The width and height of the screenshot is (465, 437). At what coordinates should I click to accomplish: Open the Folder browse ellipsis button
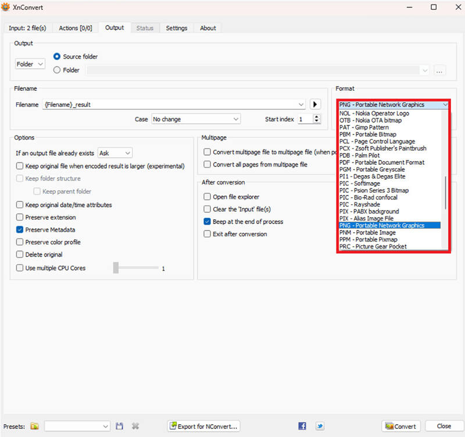pyautogui.click(x=440, y=70)
